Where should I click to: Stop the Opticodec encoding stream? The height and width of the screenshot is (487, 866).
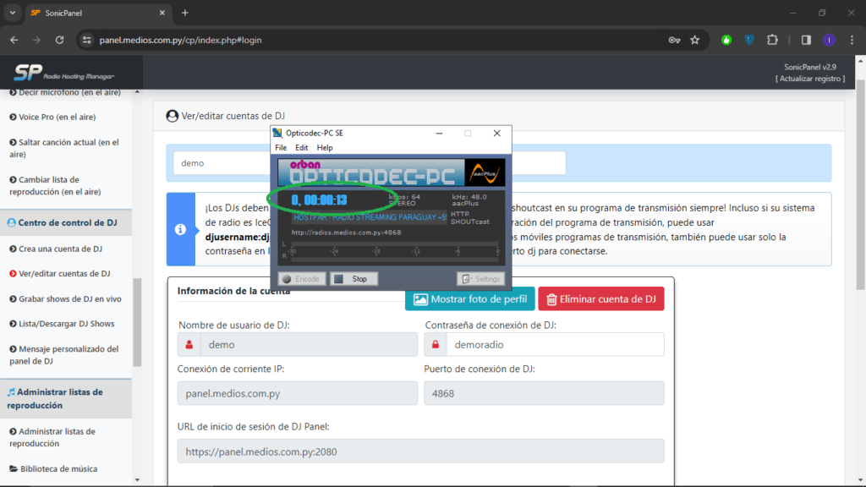(354, 279)
